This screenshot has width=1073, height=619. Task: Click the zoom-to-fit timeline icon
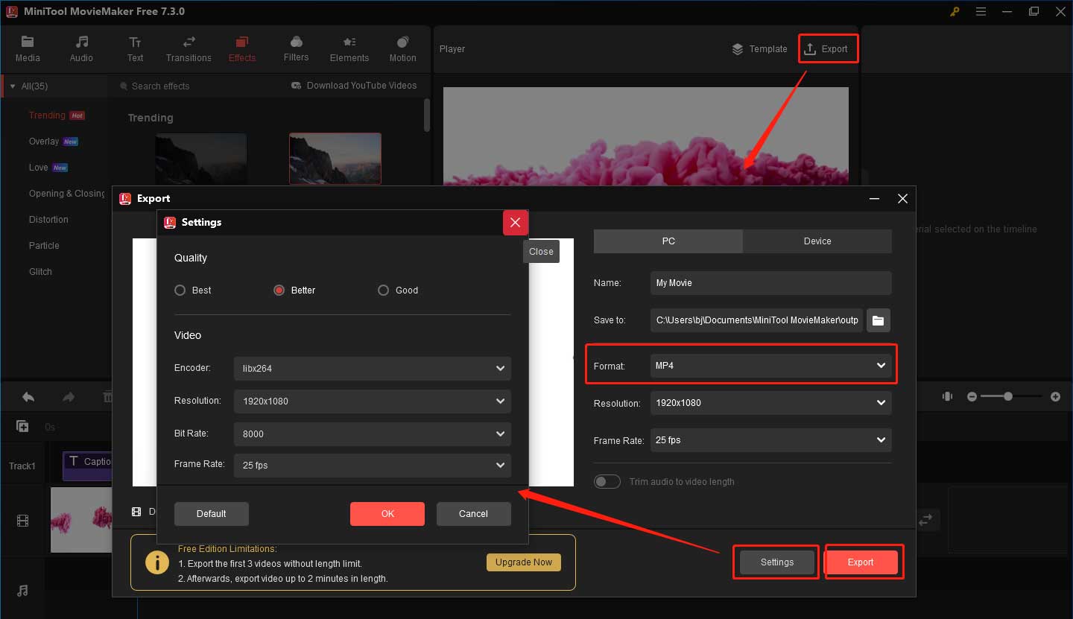pos(947,397)
